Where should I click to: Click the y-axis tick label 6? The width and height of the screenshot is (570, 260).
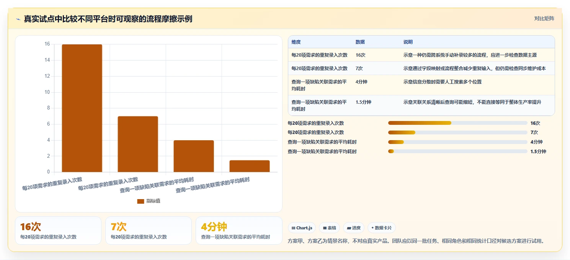click(x=49, y=124)
